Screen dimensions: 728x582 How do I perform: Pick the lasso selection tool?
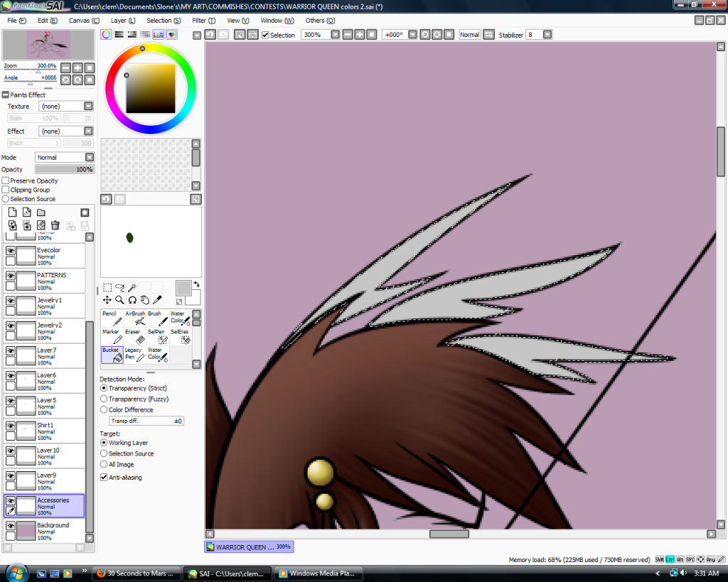tap(119, 287)
